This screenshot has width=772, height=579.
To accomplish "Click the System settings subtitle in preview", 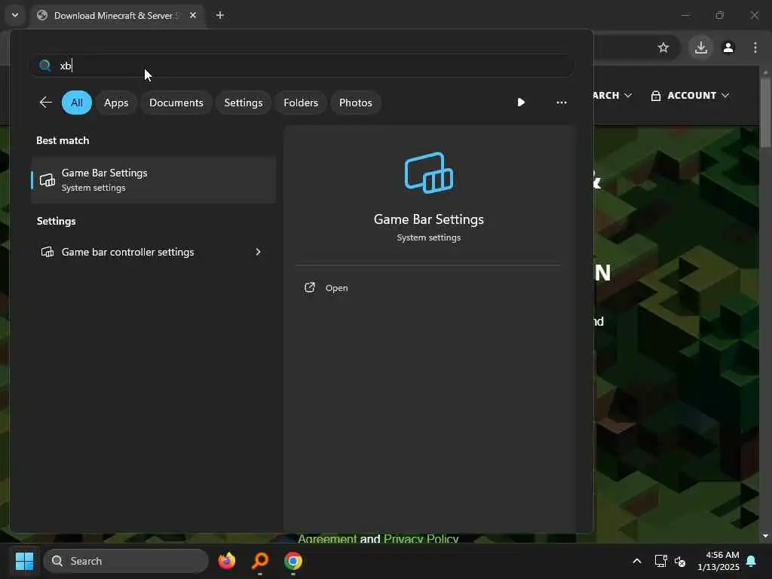I will coord(429,237).
